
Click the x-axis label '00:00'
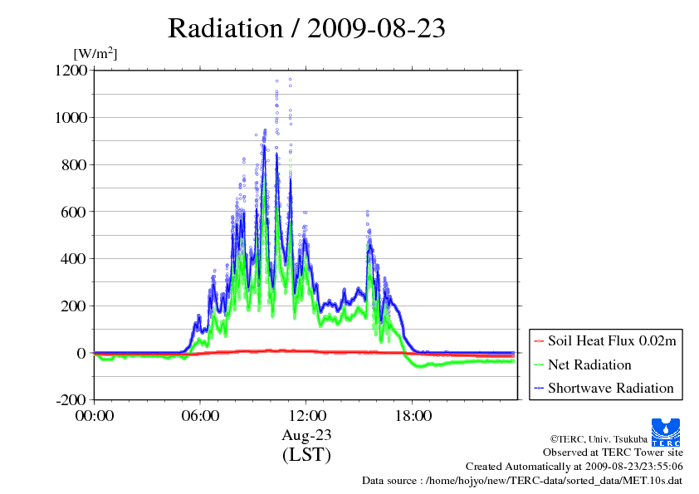coord(95,416)
